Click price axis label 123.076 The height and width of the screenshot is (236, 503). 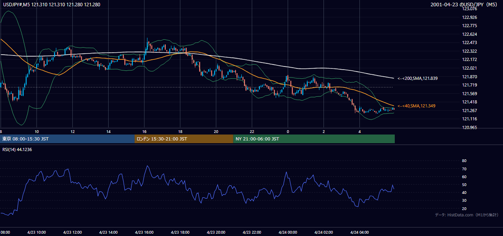point(470,9)
